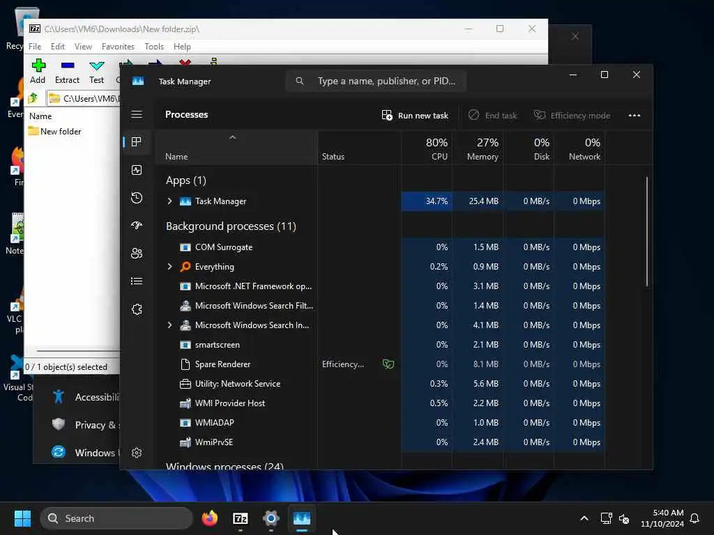
Task: Click the Task Manager search magnifier icon
Action: 300,81
